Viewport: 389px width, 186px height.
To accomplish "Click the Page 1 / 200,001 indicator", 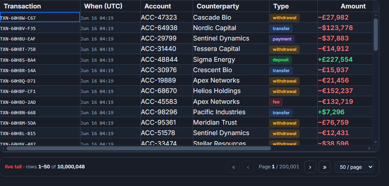I will [279, 167].
